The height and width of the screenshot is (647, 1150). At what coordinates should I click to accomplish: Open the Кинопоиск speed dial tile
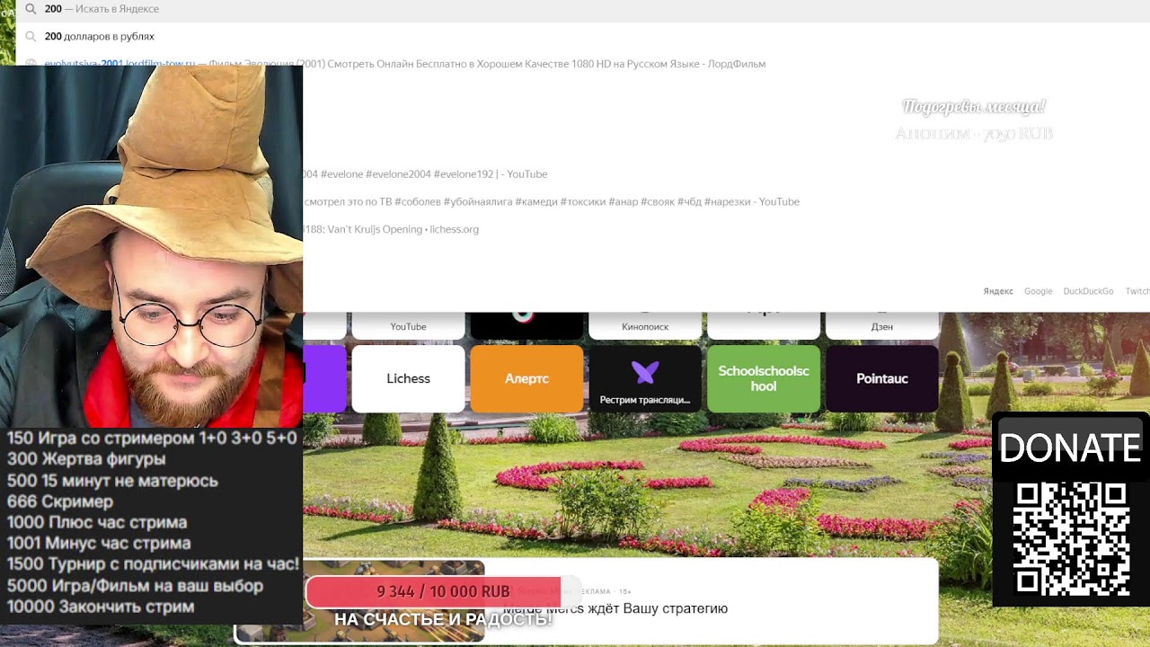click(645, 325)
